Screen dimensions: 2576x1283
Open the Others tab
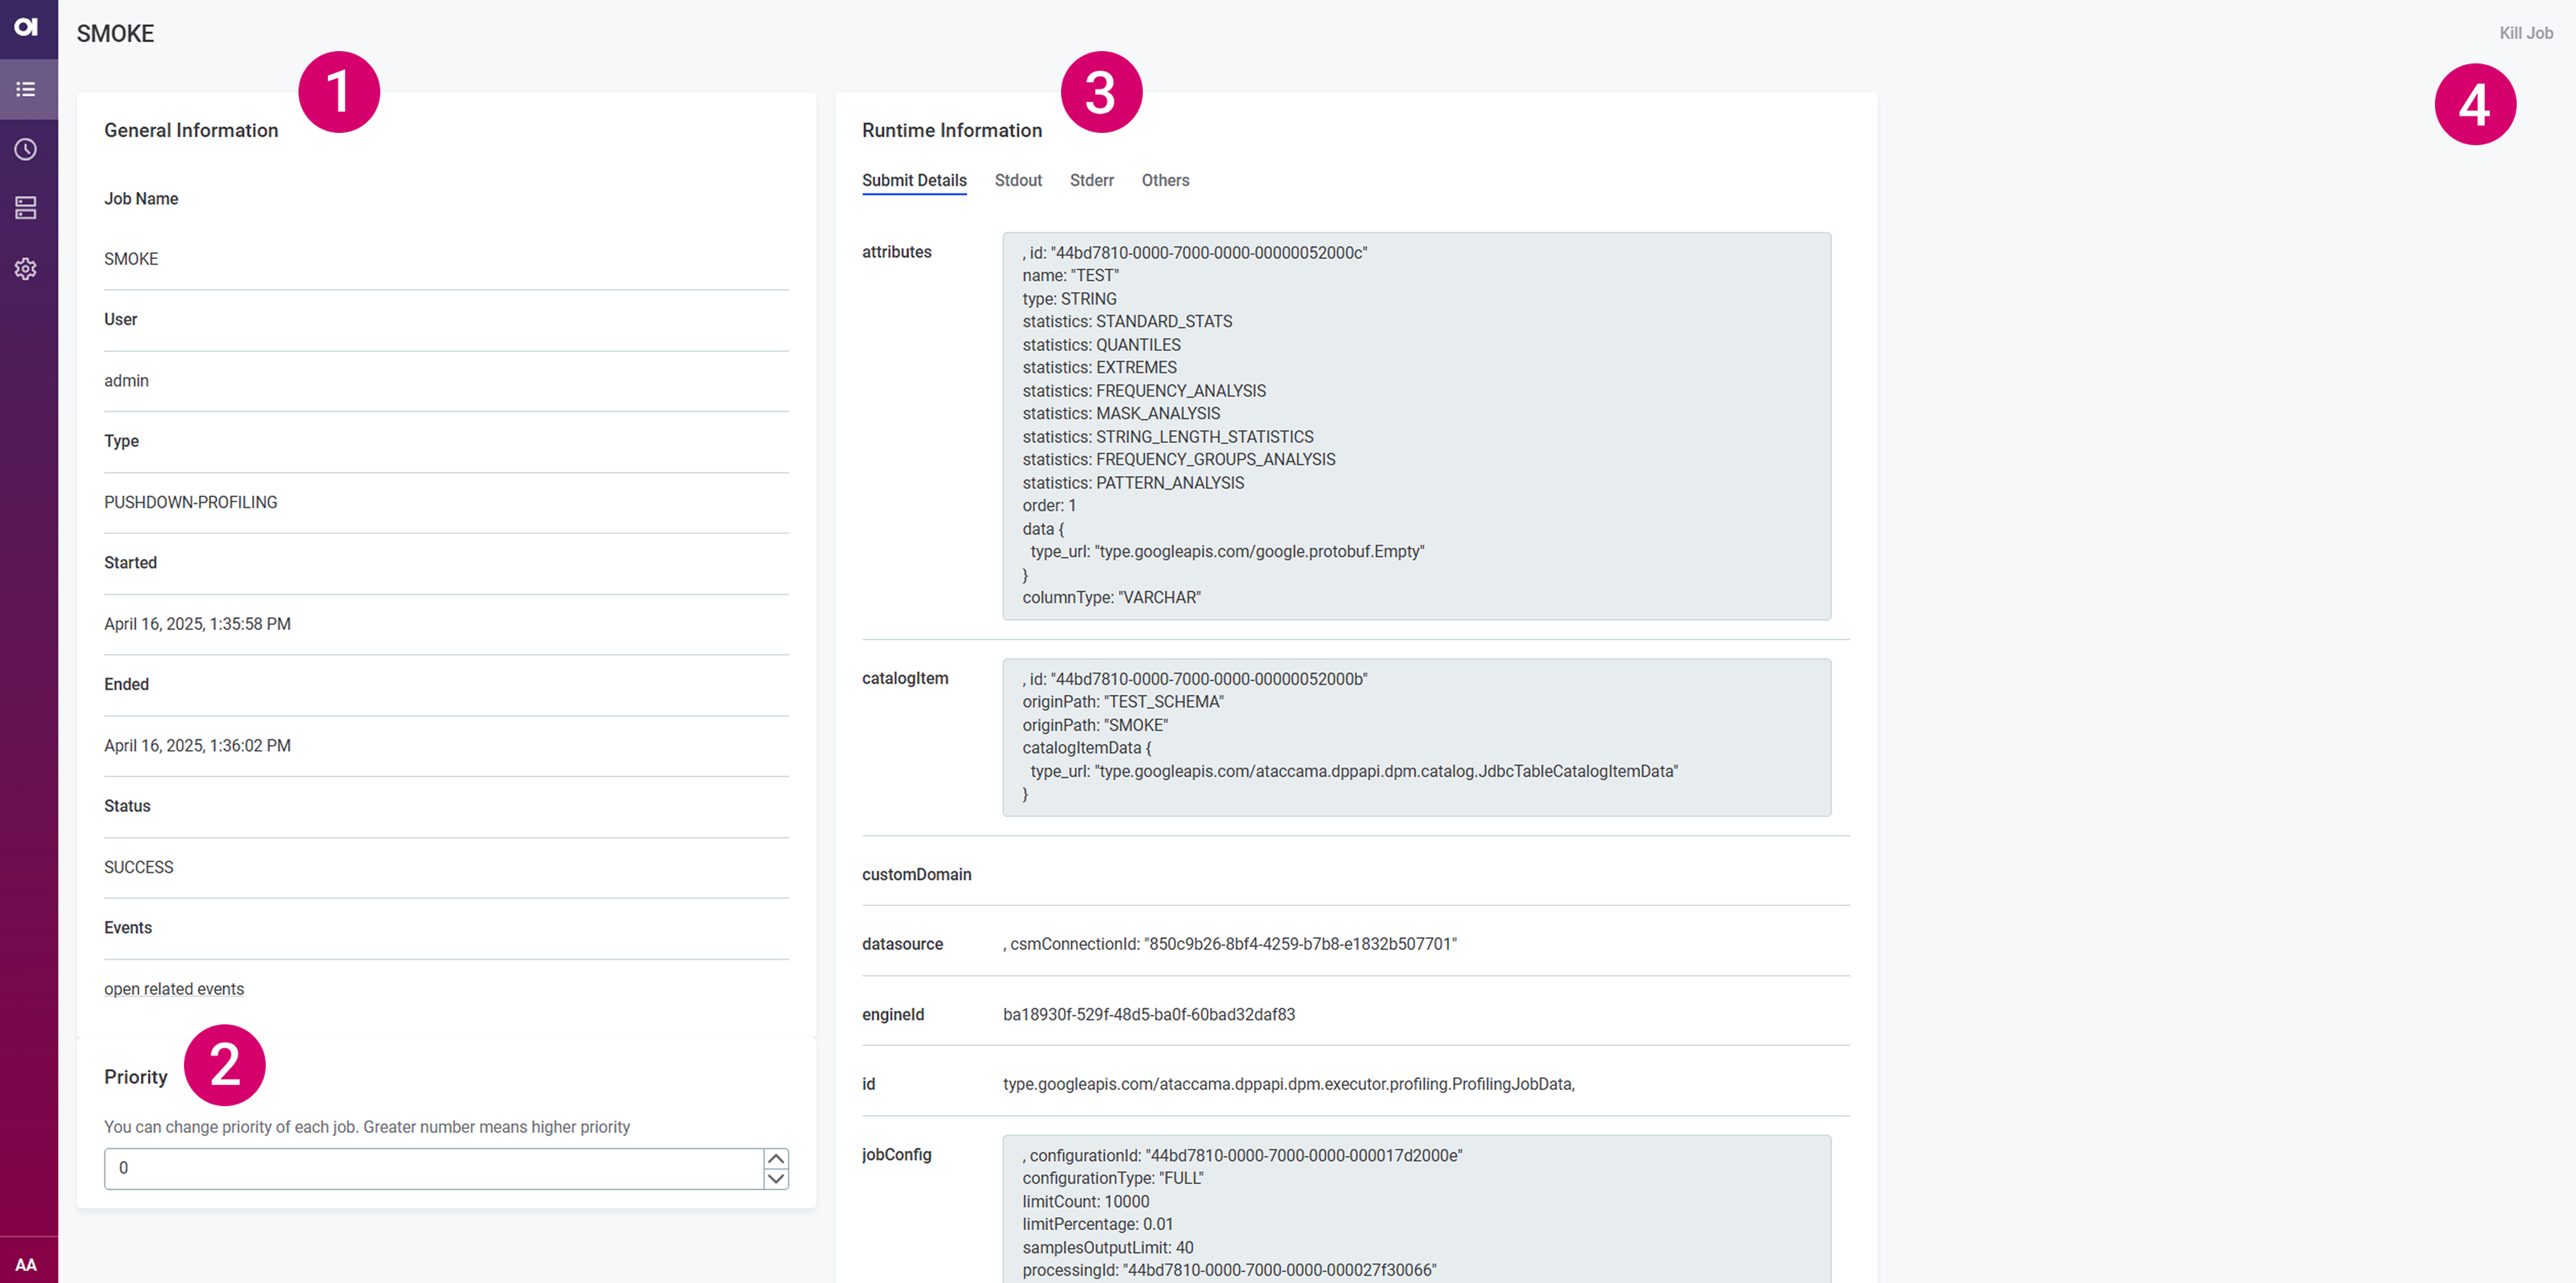(x=1165, y=180)
